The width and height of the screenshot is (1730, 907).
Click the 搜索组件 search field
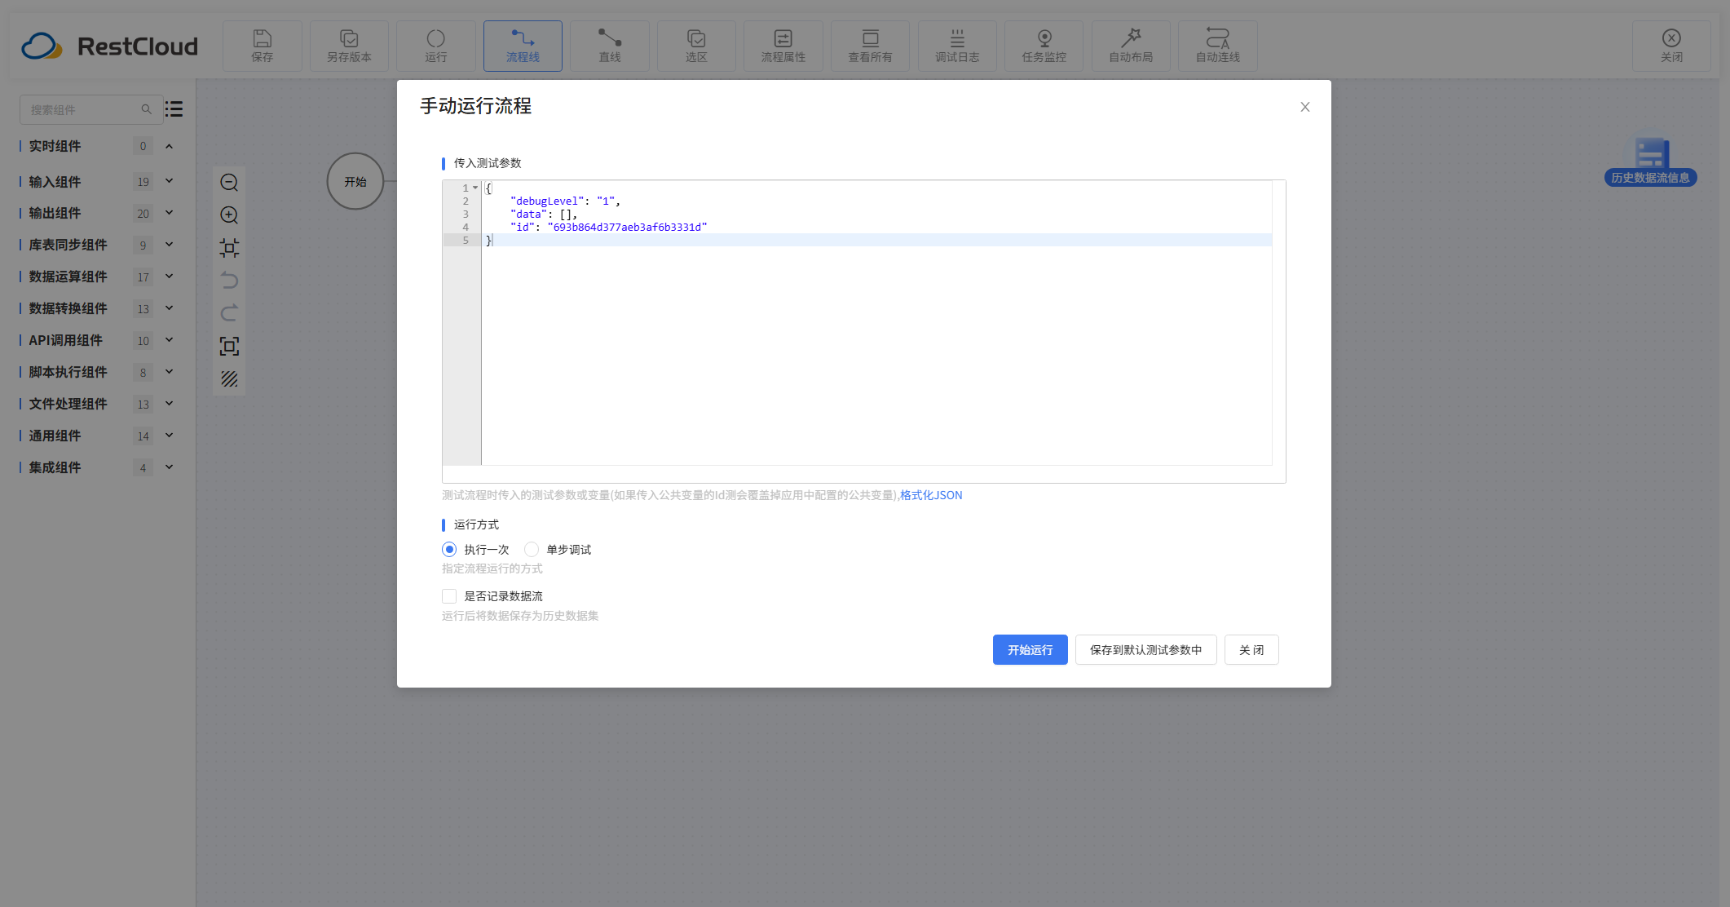coord(82,109)
